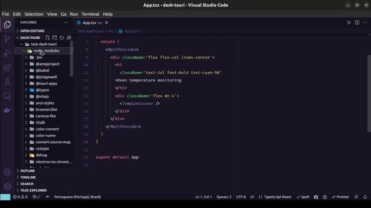Open the Terminal menu
371x208 pixels.
[x=90, y=14]
